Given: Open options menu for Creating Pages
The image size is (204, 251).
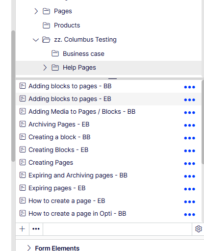Looking at the screenshot, I should 190,164.
